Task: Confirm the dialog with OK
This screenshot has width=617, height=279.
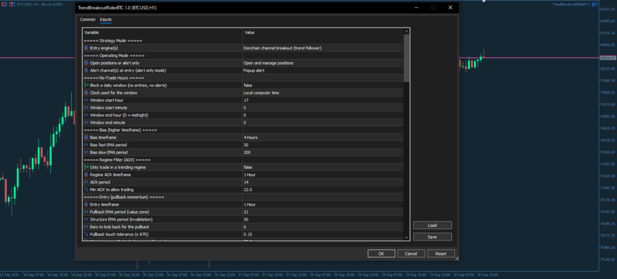Action: (x=381, y=254)
